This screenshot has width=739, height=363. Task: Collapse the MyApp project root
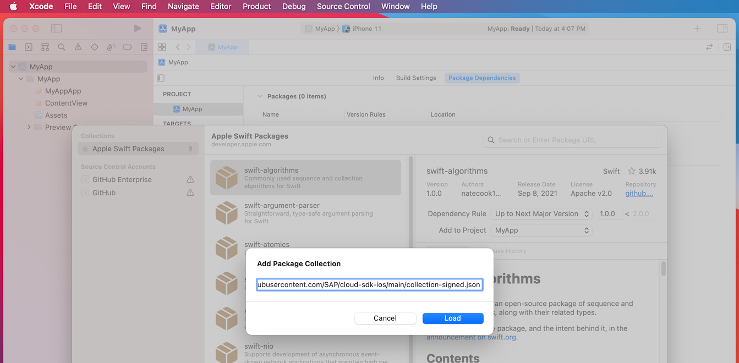pyautogui.click(x=13, y=67)
